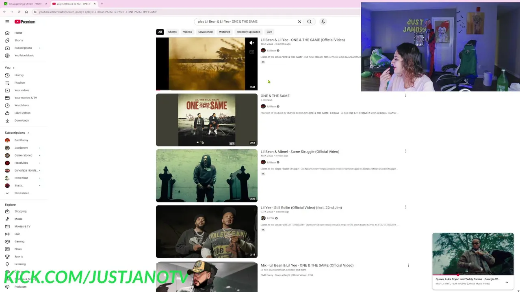520x292 pixels.
Task: Click the search magnifier button
Action: pyautogui.click(x=309, y=21)
